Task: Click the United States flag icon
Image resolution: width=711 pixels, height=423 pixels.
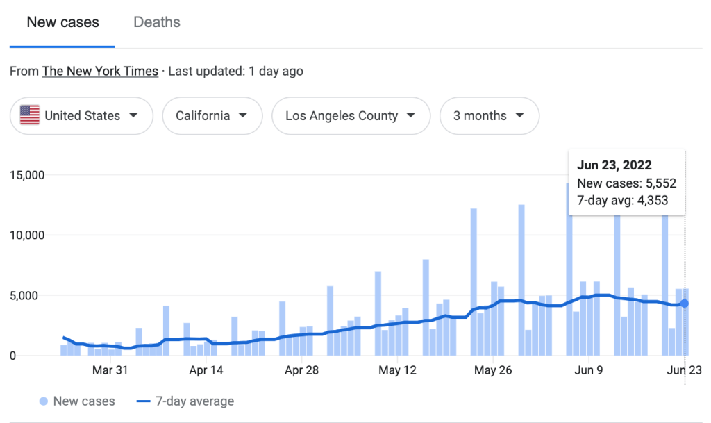Action: (30, 116)
